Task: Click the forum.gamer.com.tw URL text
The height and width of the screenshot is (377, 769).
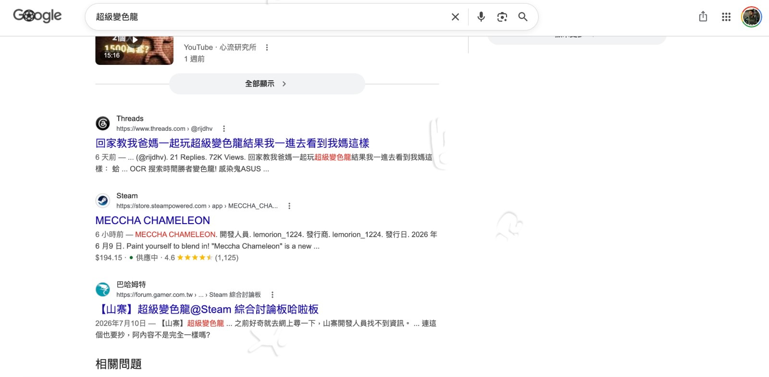Action: point(188,295)
